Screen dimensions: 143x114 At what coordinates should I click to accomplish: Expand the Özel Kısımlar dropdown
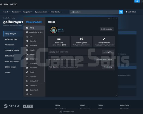tap(57, 12)
